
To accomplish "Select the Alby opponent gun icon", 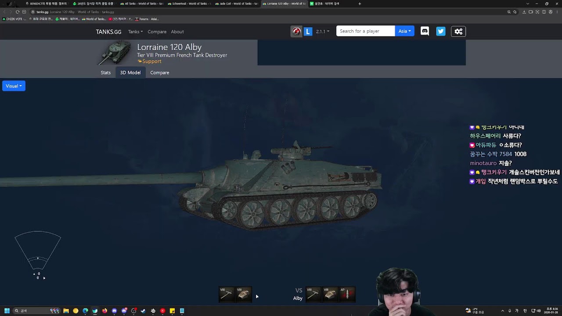I will coord(313,294).
